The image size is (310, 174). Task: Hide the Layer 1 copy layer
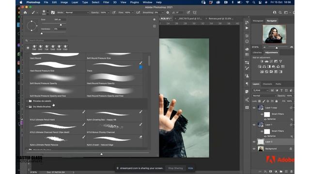[254, 108]
